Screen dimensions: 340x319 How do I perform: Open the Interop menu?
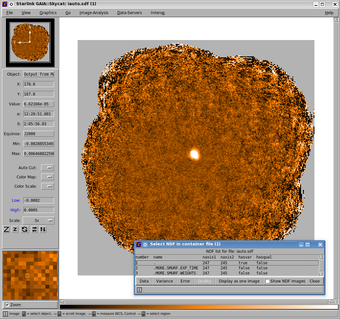[x=158, y=13]
